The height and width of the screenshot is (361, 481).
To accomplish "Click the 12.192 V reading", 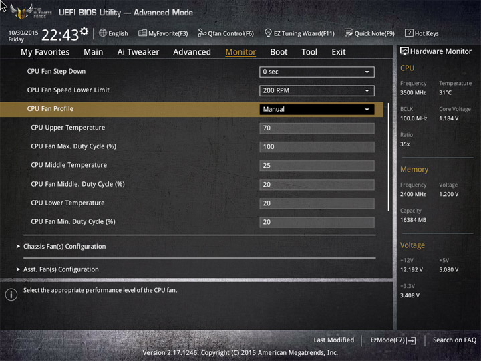I will (411, 269).
